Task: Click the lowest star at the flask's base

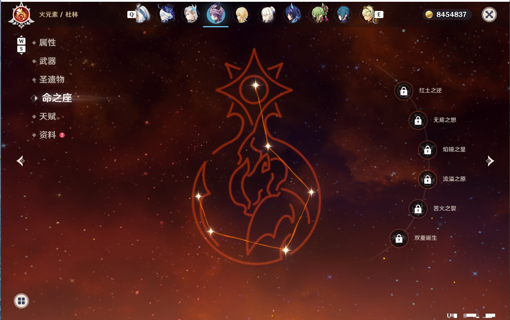Action: click(286, 250)
